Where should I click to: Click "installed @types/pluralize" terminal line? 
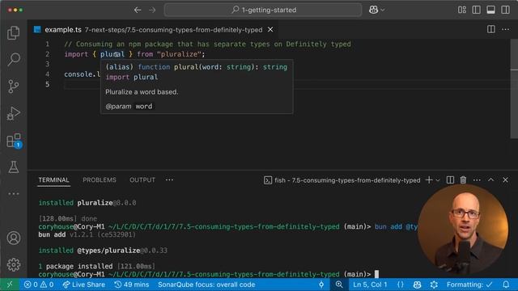pyautogui.click(x=103, y=251)
